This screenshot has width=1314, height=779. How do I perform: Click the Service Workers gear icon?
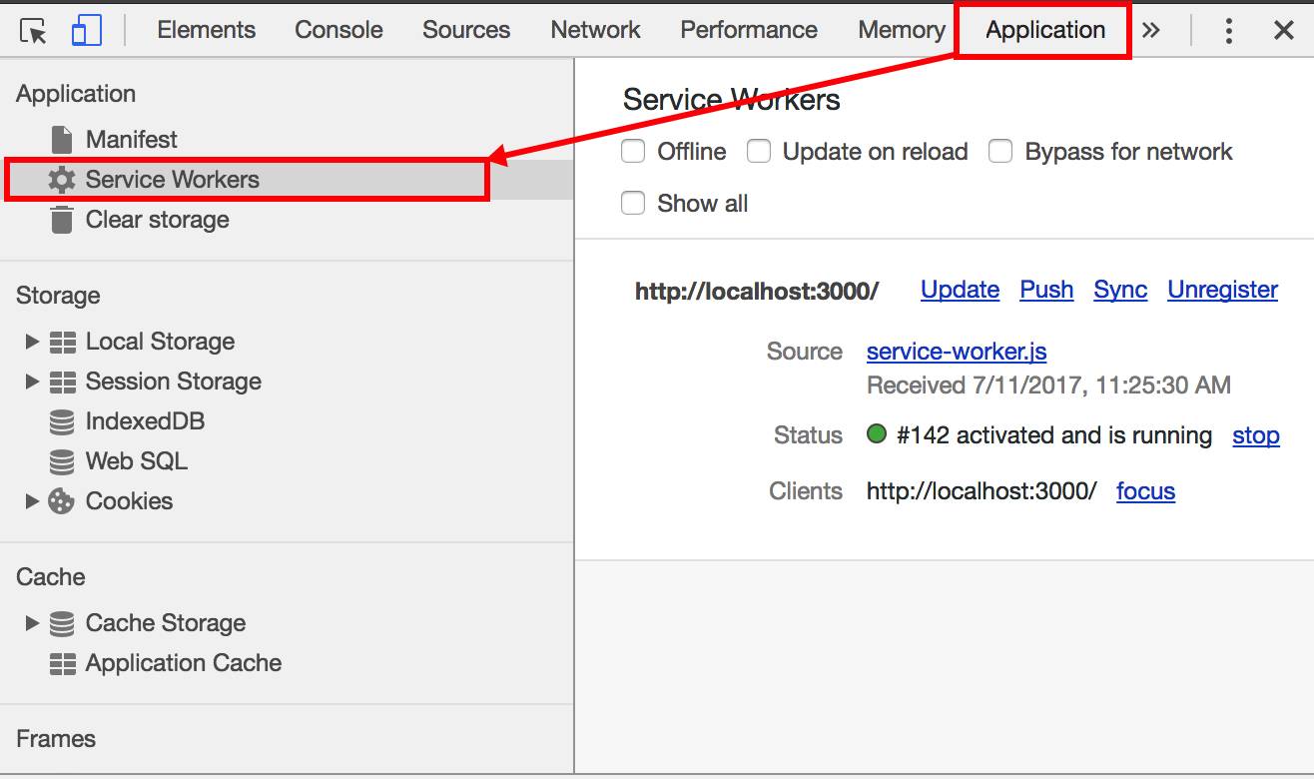point(62,180)
